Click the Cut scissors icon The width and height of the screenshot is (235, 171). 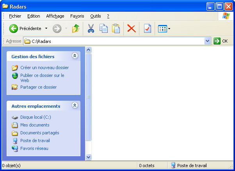(x=91, y=28)
